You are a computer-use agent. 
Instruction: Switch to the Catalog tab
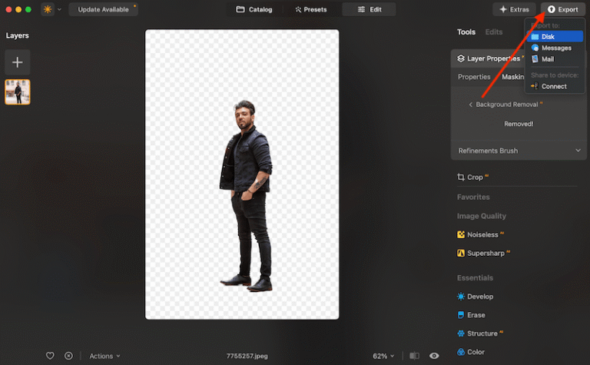click(x=254, y=9)
